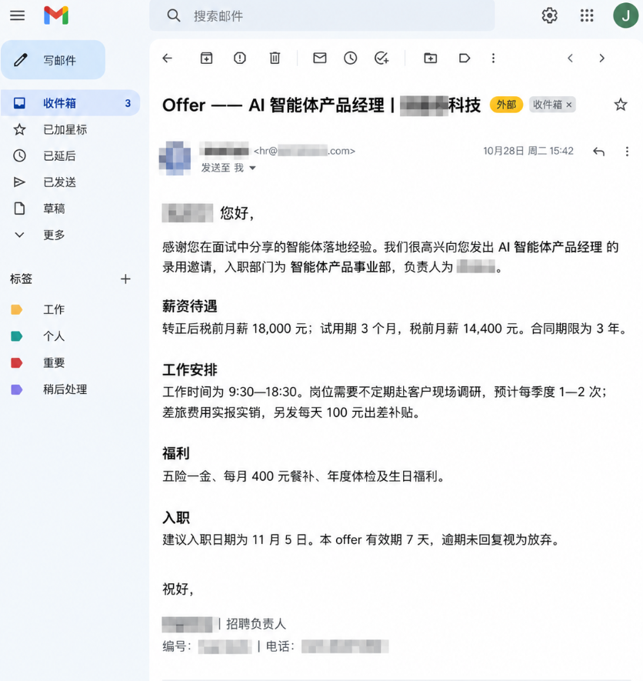The image size is (643, 681).
Task: Click the sender profile picture
Action: pyautogui.click(x=175, y=158)
